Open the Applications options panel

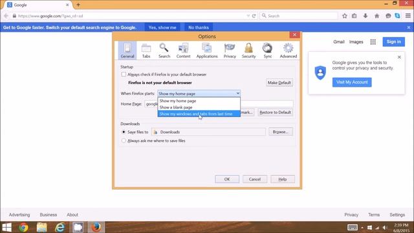tap(207, 50)
